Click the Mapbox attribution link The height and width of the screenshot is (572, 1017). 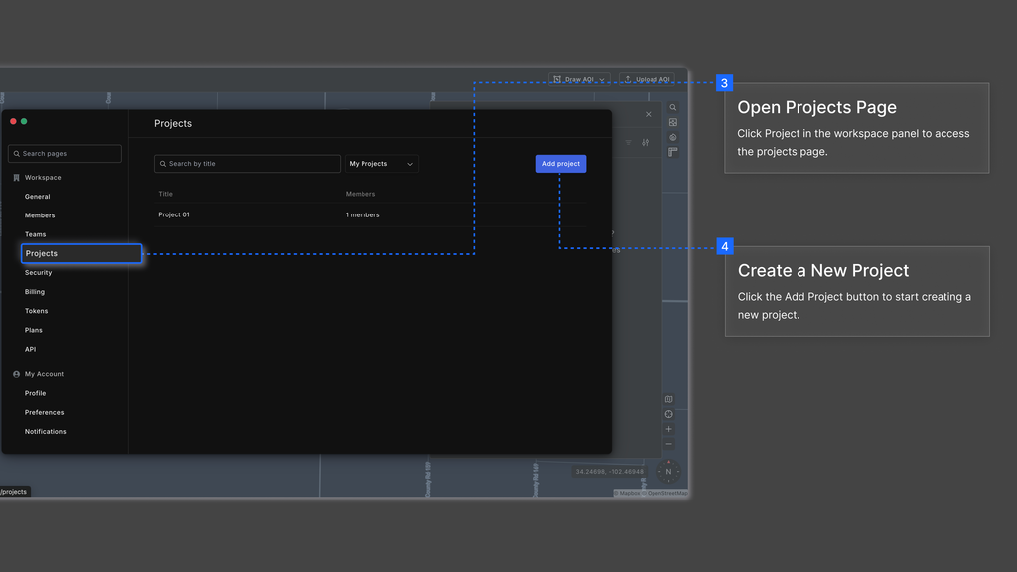(x=627, y=493)
